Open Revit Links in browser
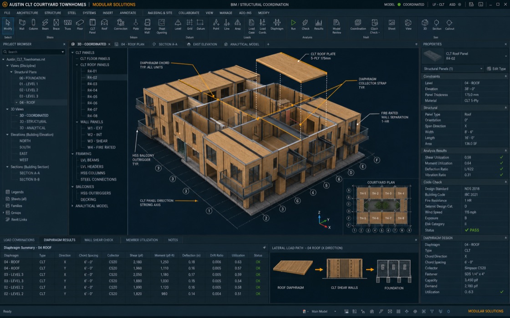This screenshot has width=510, height=318. (16, 220)
